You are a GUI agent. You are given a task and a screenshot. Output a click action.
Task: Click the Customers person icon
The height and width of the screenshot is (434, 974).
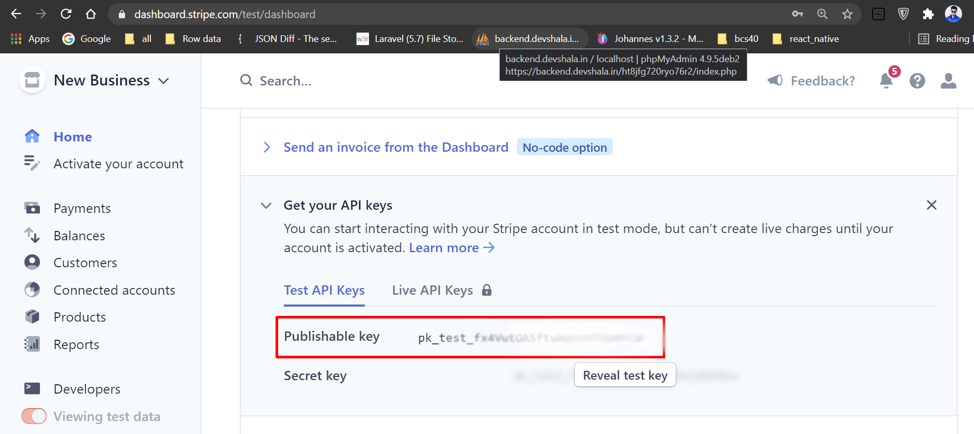(x=32, y=262)
